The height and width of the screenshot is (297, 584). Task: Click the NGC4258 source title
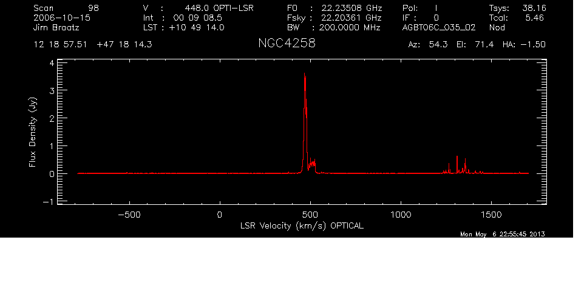coord(287,44)
